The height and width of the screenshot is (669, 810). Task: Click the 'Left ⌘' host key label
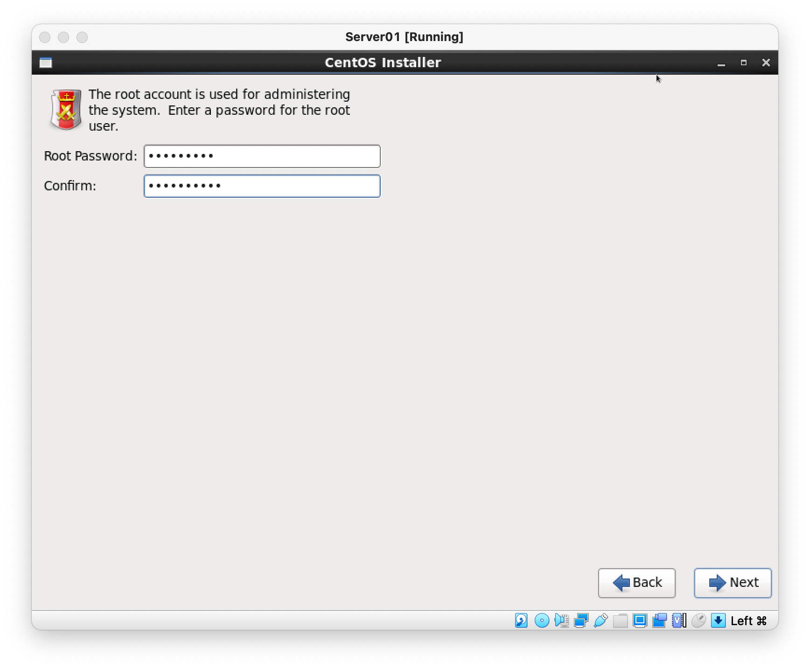[748, 620]
